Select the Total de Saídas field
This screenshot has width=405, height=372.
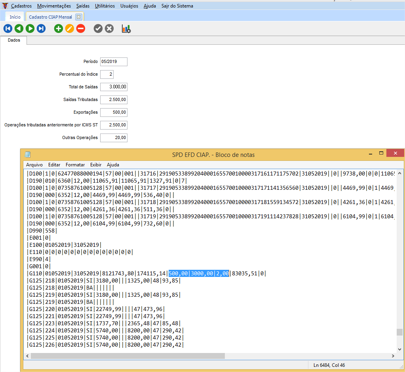114,87
